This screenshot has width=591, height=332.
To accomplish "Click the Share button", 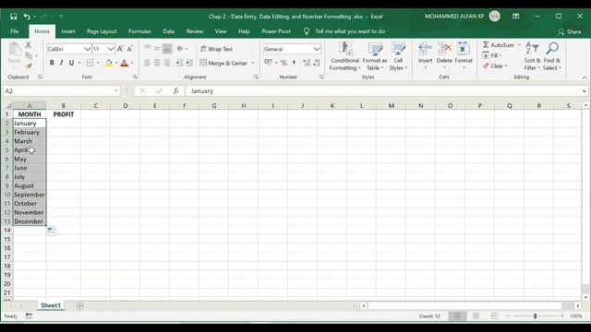I will coord(570,31).
